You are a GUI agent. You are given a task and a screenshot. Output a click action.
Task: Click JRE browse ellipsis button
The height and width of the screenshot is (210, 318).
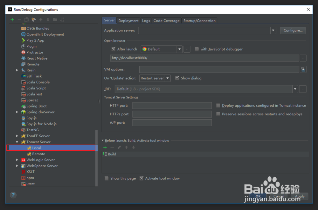303,89
